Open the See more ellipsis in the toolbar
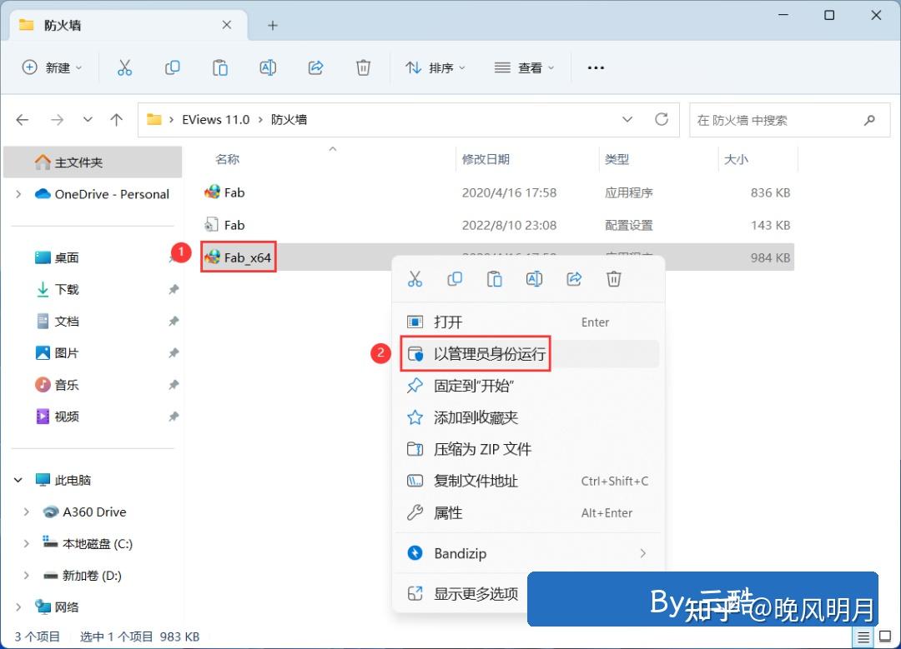The image size is (901, 649). tap(595, 67)
